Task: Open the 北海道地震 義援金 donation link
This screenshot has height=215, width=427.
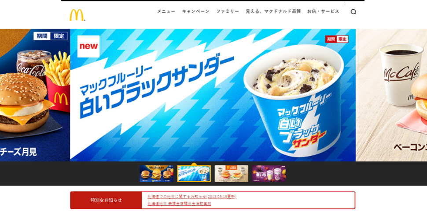Action: [179, 203]
